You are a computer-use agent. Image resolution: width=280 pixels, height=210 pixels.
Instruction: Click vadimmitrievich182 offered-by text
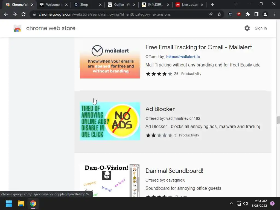pos(183,118)
